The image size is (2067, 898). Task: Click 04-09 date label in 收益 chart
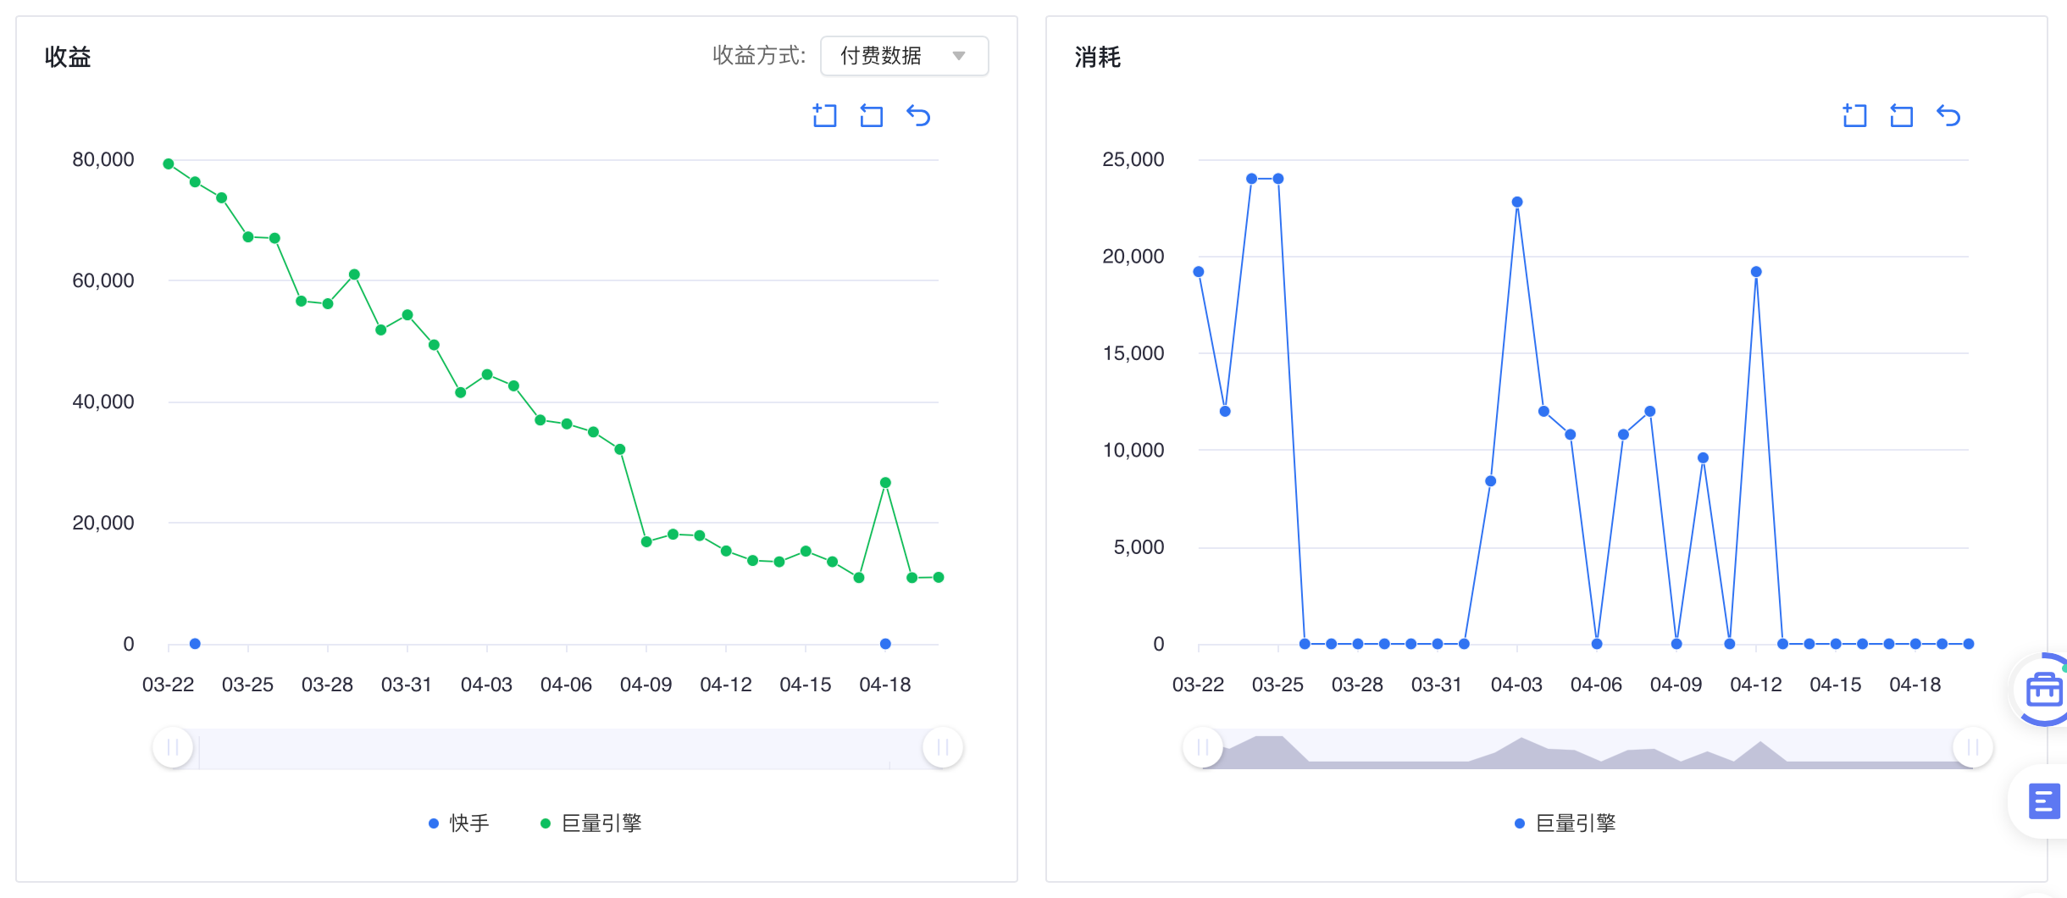tap(646, 685)
